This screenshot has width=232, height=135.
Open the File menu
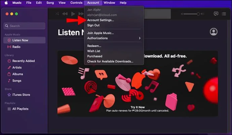pos(29,3)
